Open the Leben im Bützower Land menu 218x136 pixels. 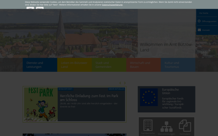(74, 65)
